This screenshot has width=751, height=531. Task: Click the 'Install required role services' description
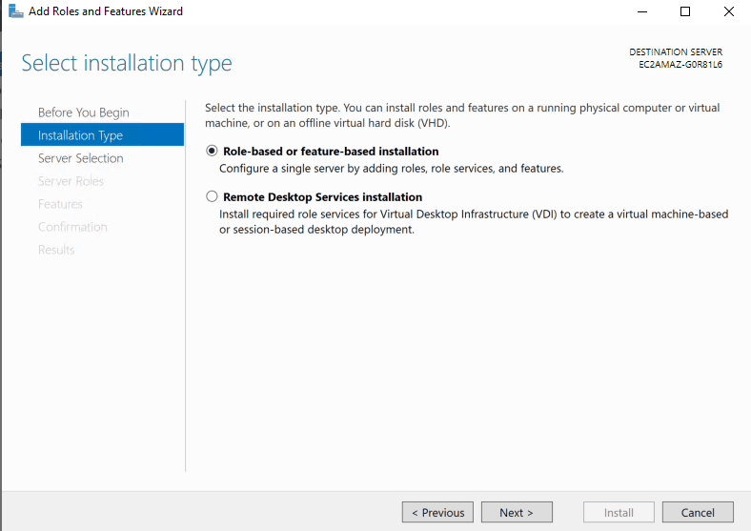474,221
